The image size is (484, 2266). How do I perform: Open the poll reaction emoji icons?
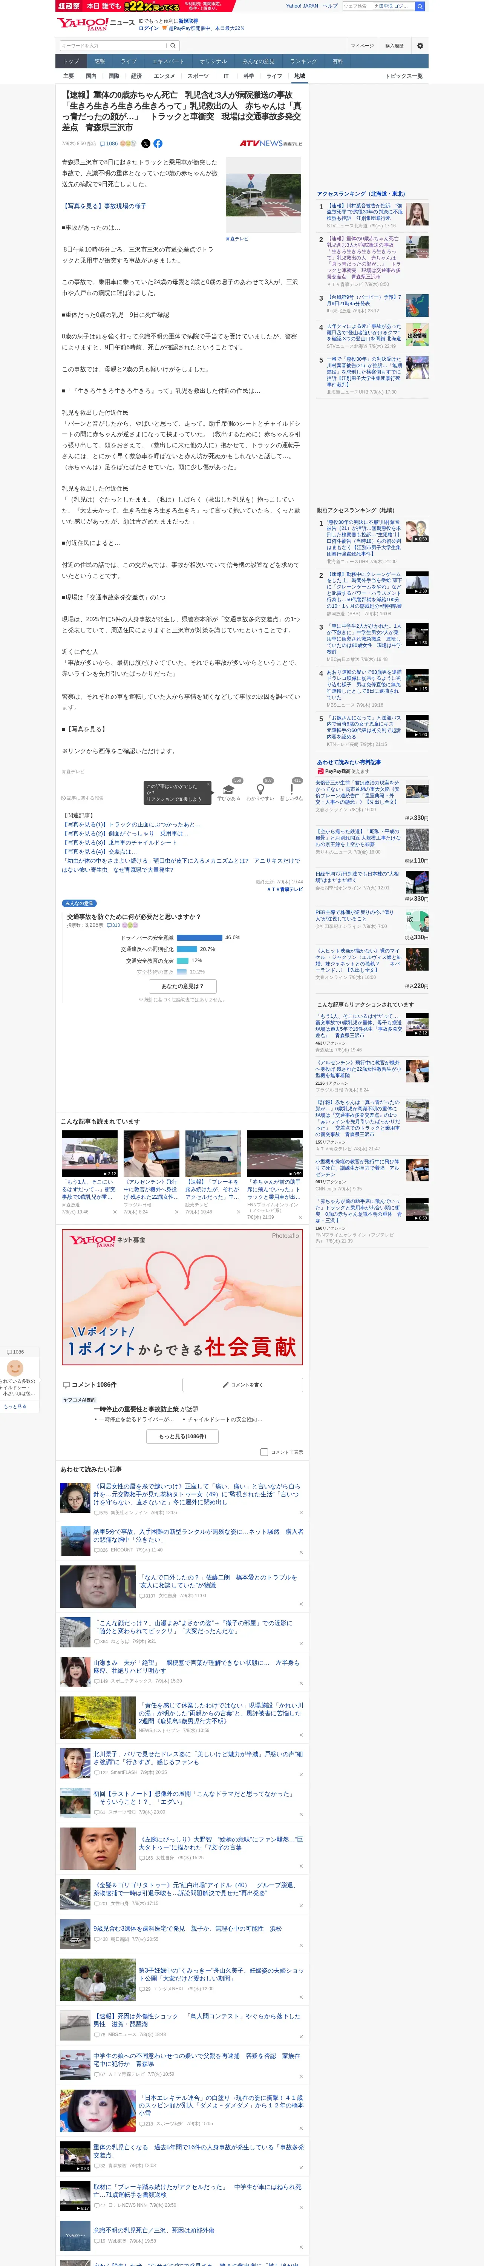(x=130, y=925)
